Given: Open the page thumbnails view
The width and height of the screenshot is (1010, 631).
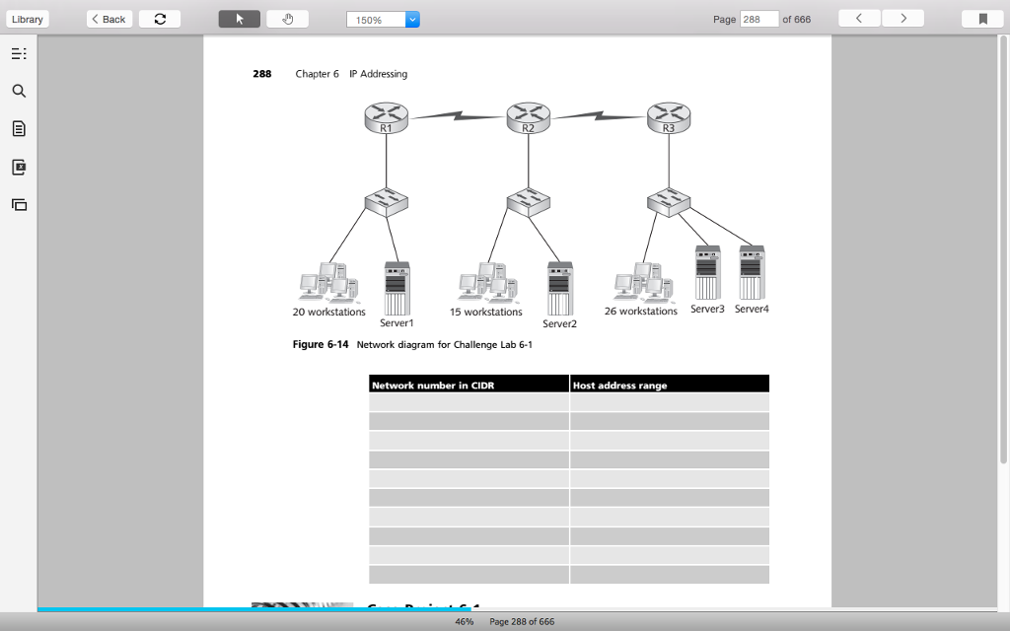Looking at the screenshot, I should point(18,204).
